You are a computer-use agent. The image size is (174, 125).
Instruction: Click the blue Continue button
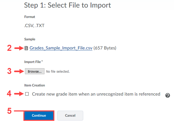(x=39, y=115)
